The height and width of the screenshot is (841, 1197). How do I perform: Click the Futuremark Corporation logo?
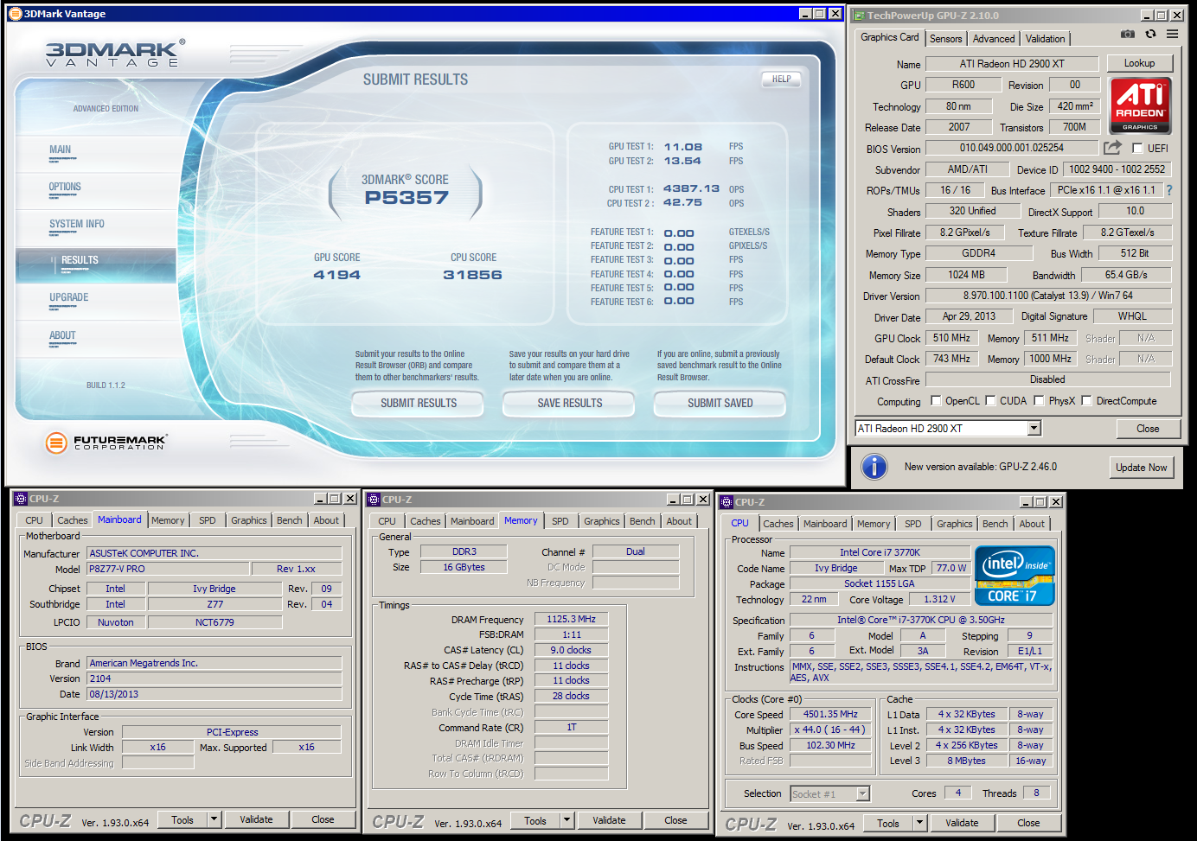[x=106, y=443]
